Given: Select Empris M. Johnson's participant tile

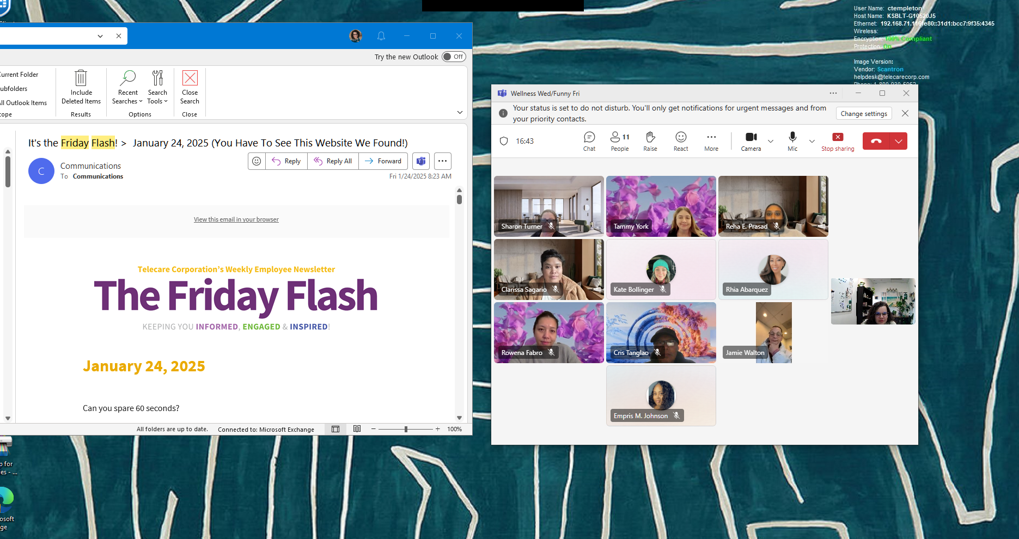Looking at the screenshot, I should [661, 396].
